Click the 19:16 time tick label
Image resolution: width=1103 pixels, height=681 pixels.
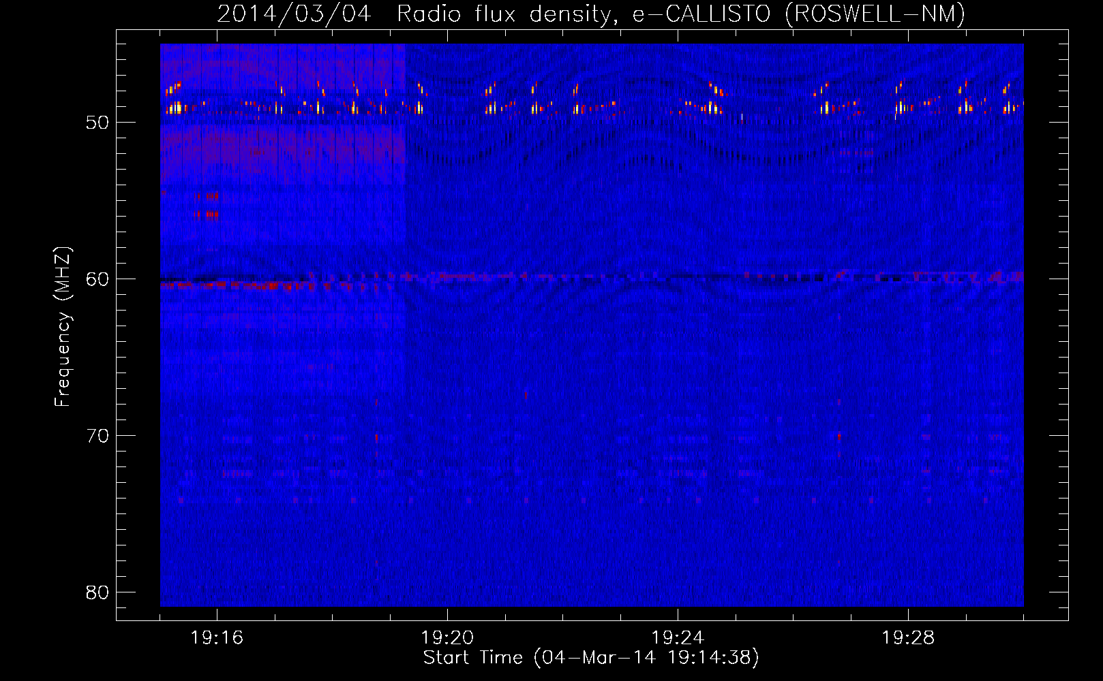pos(217,638)
